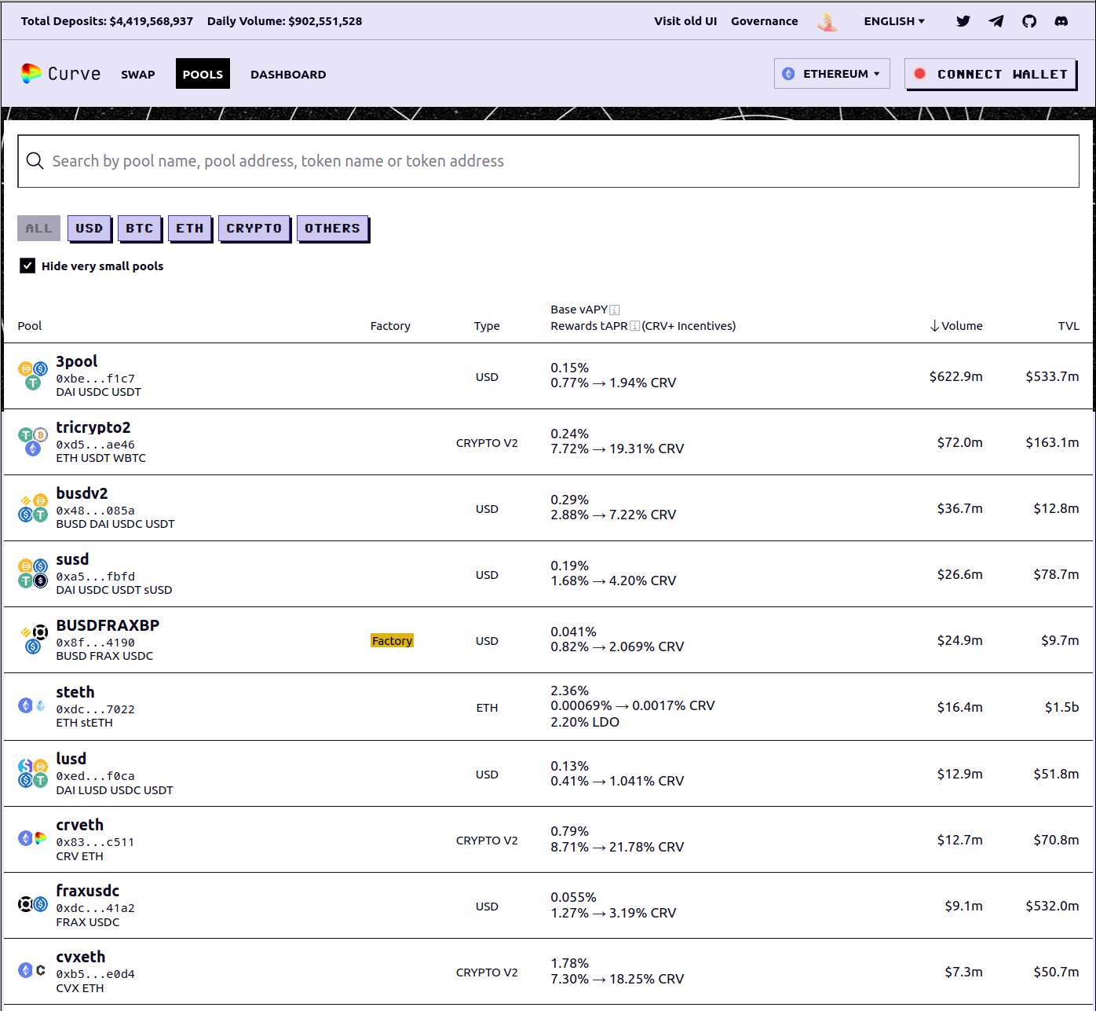Click the susd volume $26.6m
Image resolution: width=1096 pixels, height=1011 pixels.
click(959, 574)
